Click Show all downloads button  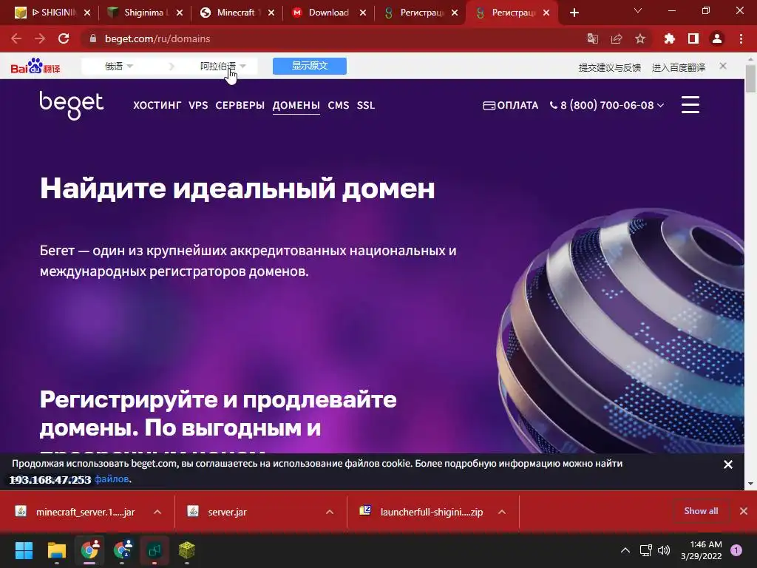(x=701, y=511)
